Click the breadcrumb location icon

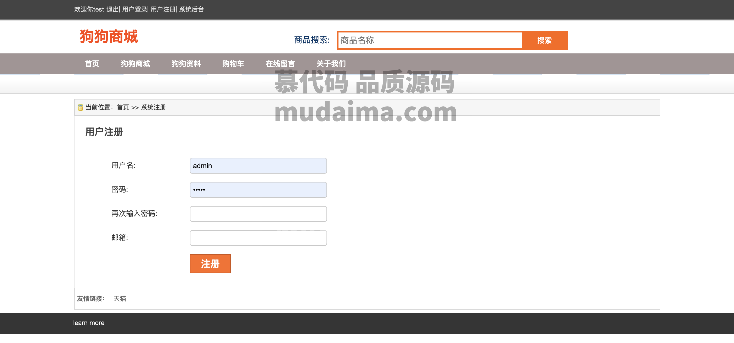80,108
